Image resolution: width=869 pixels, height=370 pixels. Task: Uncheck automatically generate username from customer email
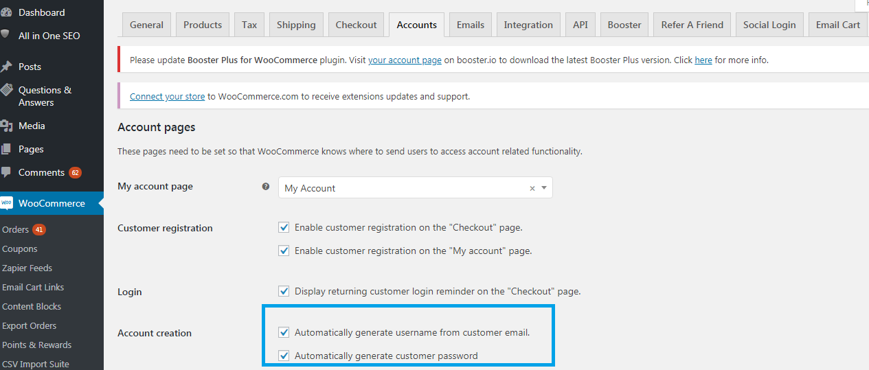284,332
